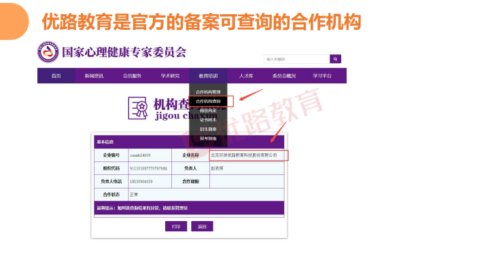Click the 合作状态 label cell
Image resolution: width=488 pixels, height=255 pixels.
[111, 195]
